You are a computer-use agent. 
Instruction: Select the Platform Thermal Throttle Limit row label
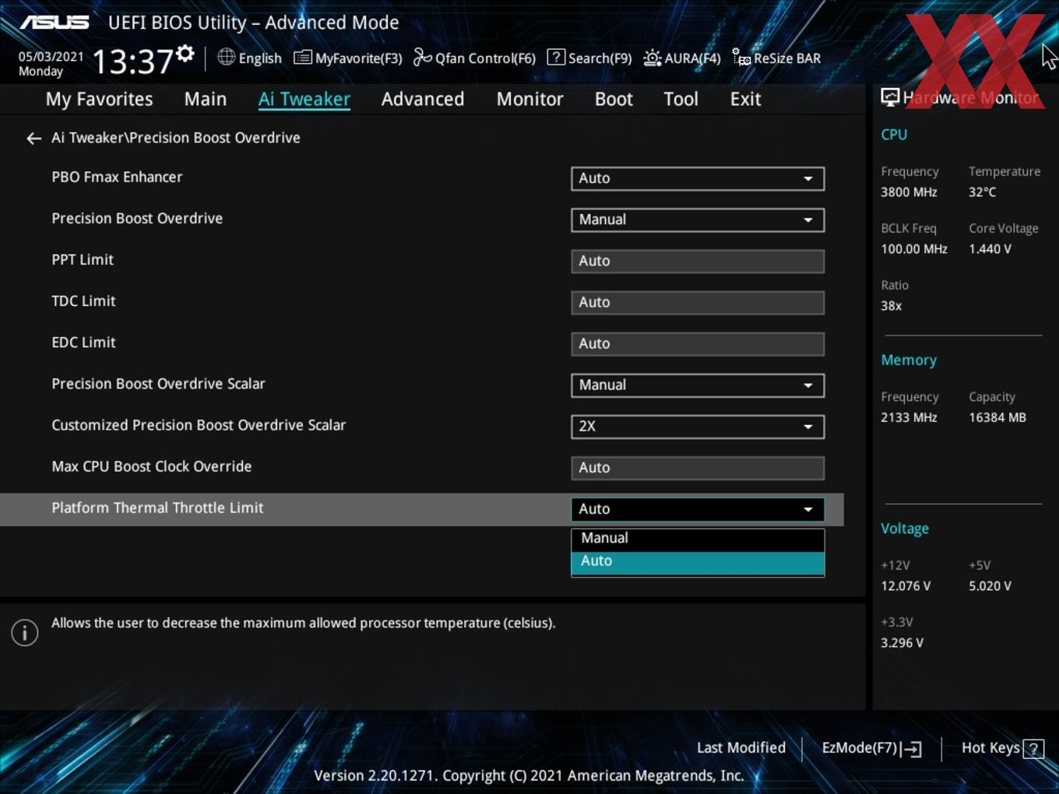coord(157,508)
